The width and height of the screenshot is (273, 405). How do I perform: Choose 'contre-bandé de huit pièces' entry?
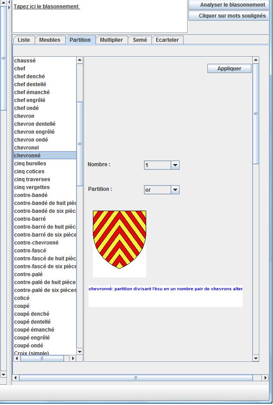click(x=45, y=203)
